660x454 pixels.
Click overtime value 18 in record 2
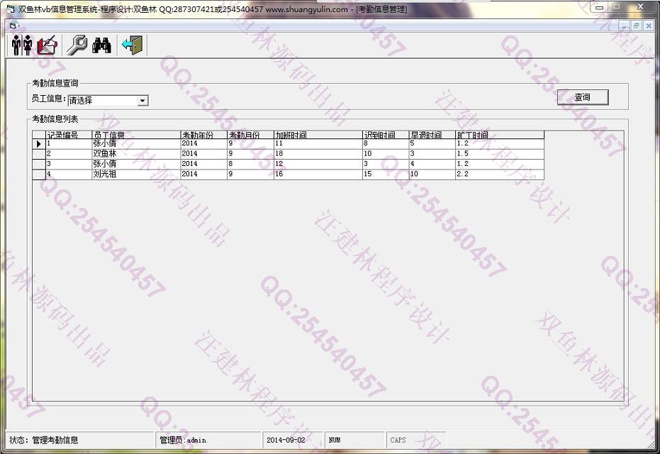[x=318, y=154]
